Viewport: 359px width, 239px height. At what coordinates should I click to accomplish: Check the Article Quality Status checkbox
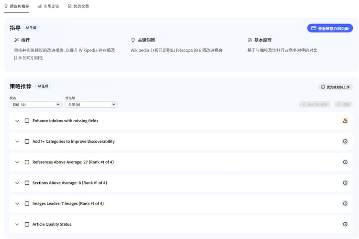[27, 224]
